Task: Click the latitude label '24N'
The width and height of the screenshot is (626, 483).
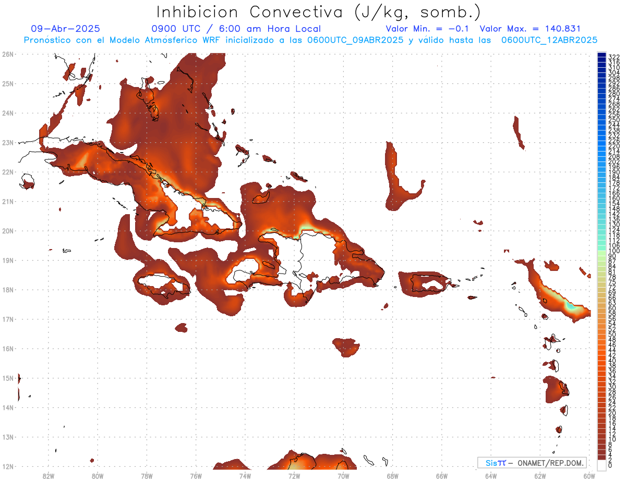Action: [8, 113]
